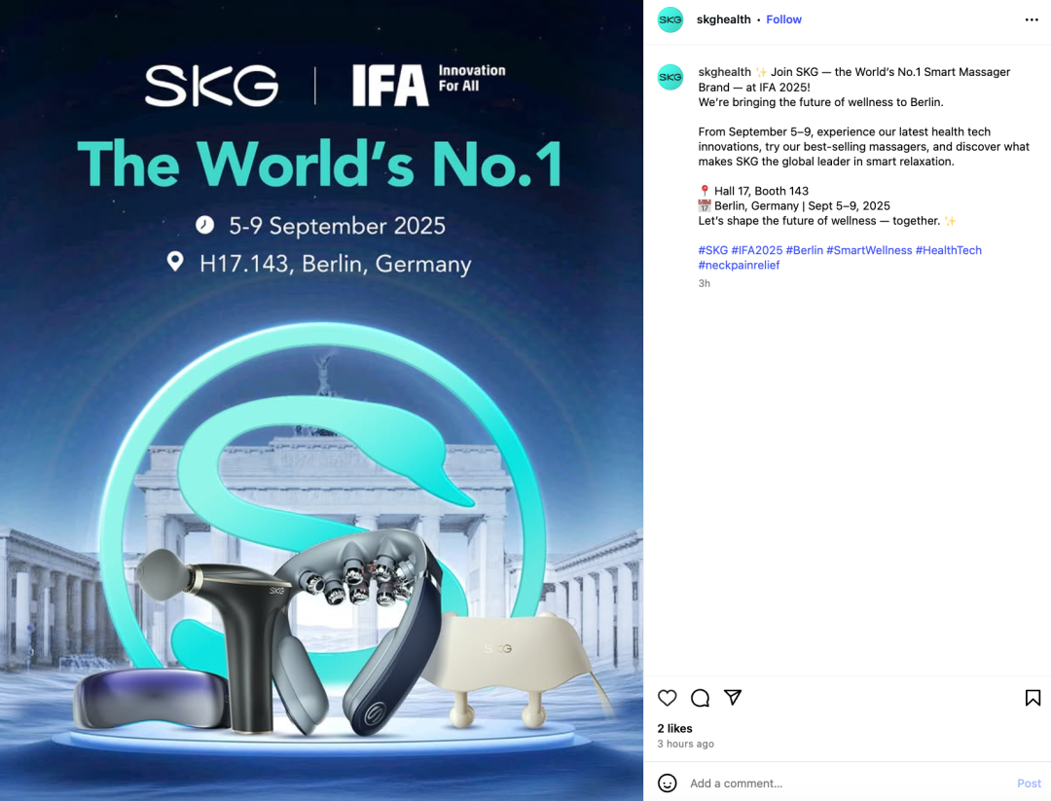1051x801 pixels.
Task: Open the #SmartWellness hashtag
Action: coord(869,250)
